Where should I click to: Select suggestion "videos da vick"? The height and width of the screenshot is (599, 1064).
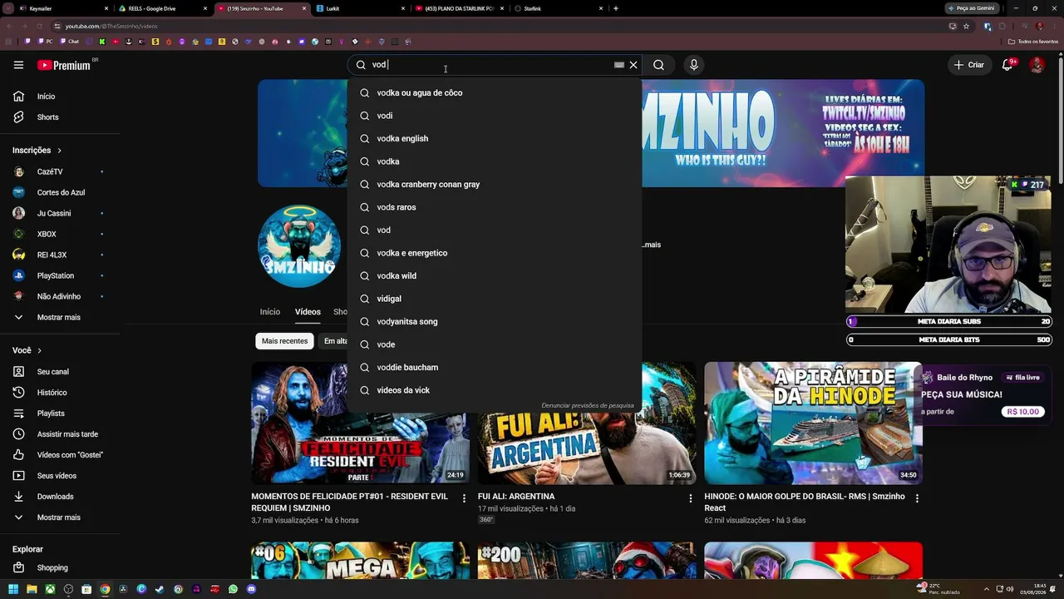point(495,390)
